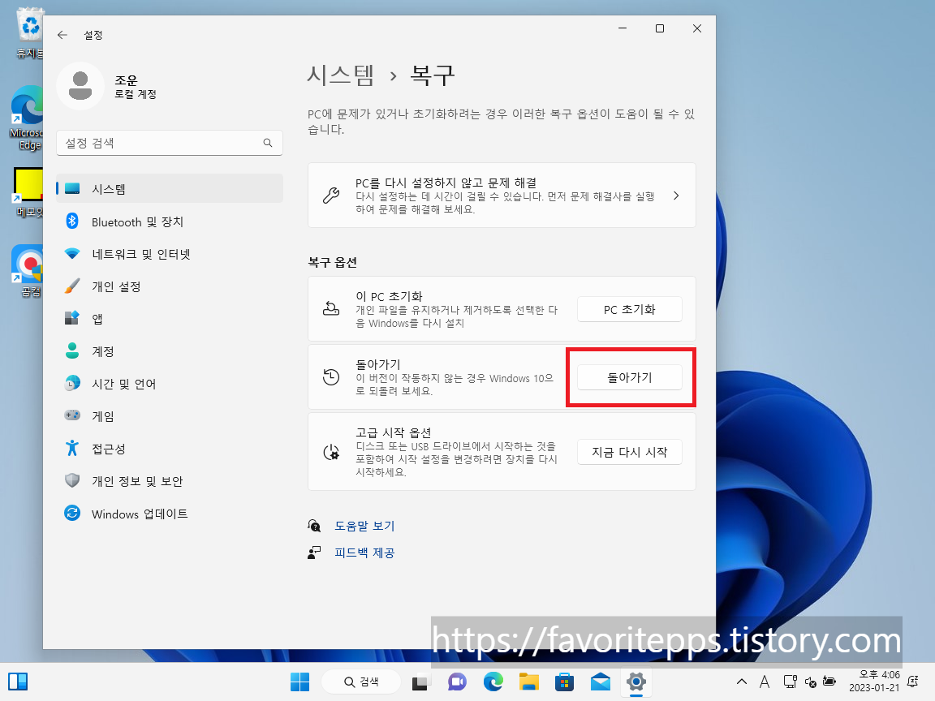Click the back arrow in Settings header

click(62, 35)
